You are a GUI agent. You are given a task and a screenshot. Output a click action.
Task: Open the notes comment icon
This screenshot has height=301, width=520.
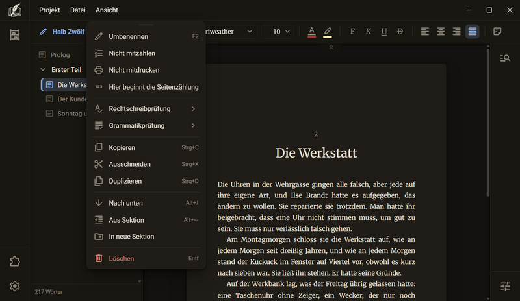click(x=497, y=31)
